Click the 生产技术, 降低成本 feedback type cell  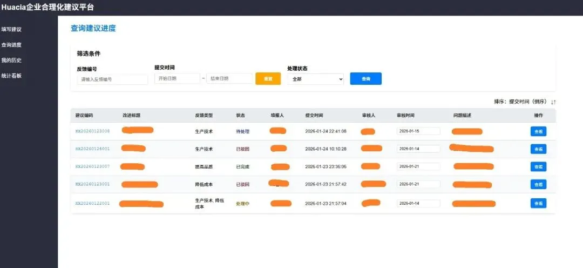[x=209, y=203]
